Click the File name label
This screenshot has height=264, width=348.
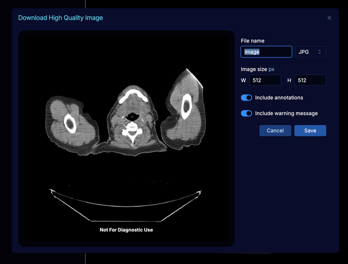tap(252, 41)
